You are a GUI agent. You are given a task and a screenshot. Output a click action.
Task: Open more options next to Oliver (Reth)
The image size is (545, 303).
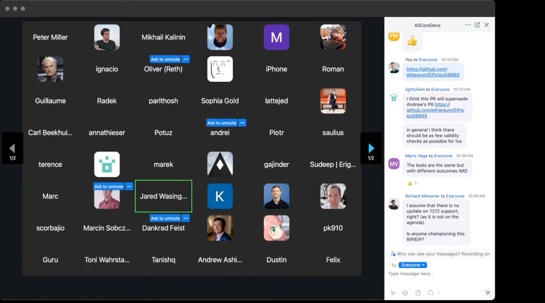186,59
